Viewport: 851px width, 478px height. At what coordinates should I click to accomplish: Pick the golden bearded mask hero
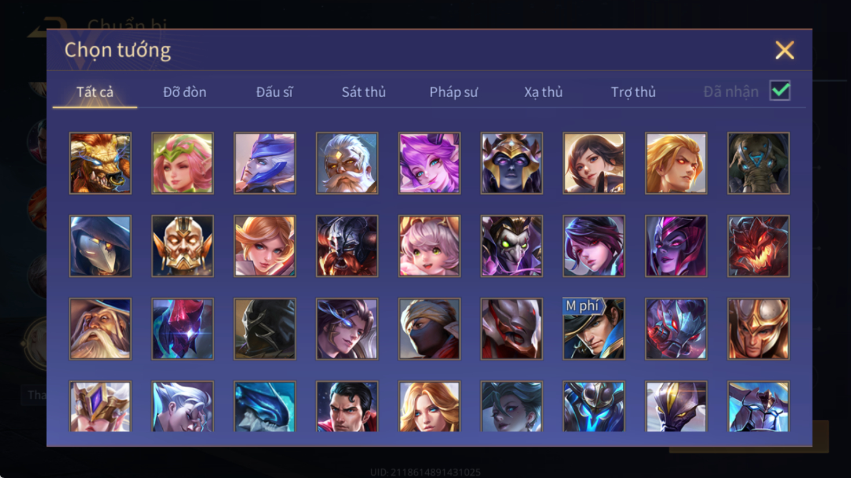click(x=182, y=246)
